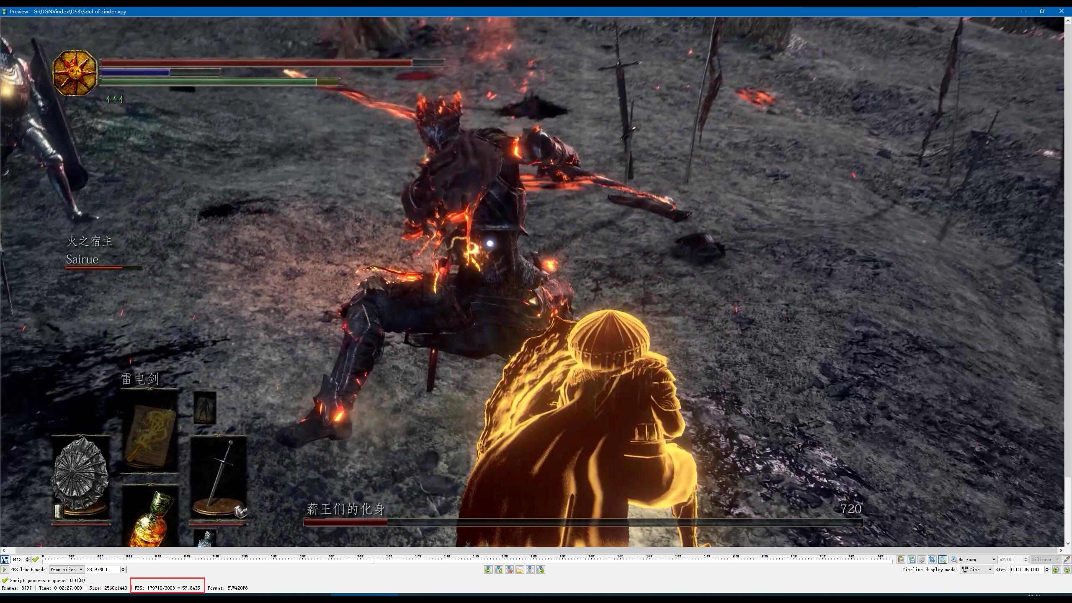Open the Bilinear scaling dropdown

(1045, 559)
